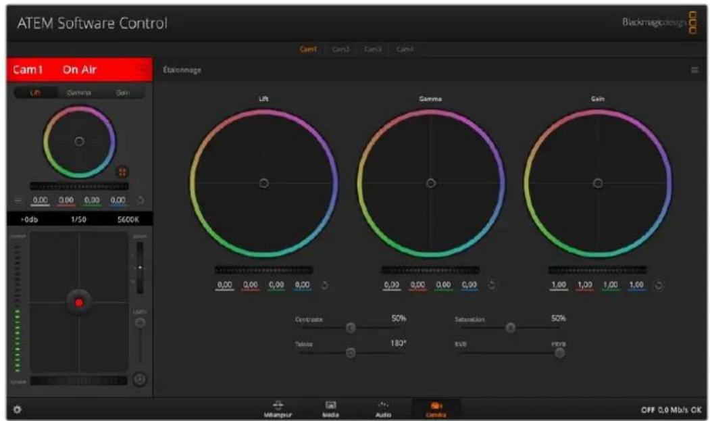Select the large Lift red 0,00 field

coord(251,285)
